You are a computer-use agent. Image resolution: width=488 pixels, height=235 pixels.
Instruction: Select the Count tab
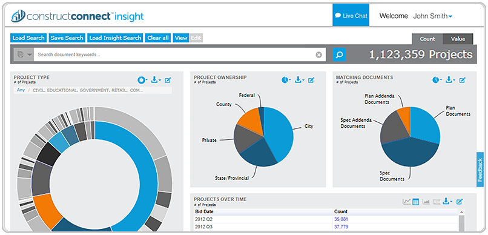427,39
